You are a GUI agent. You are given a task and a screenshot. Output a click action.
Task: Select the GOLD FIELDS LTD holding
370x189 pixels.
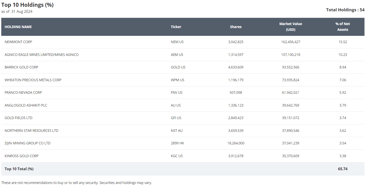(x=19, y=118)
